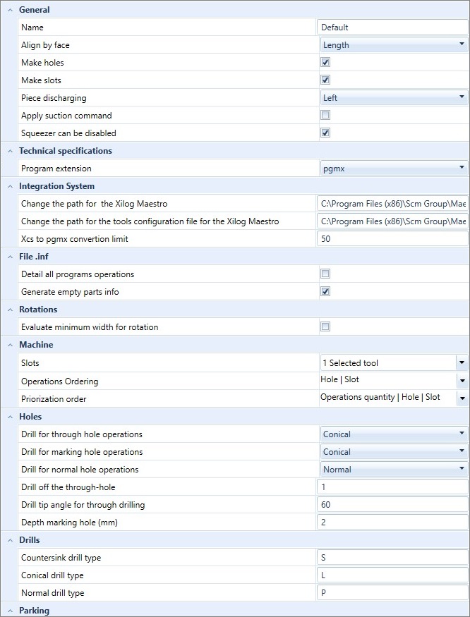Image resolution: width=470 pixels, height=617 pixels.
Task: Collapse the Rotations section
Action: point(11,310)
